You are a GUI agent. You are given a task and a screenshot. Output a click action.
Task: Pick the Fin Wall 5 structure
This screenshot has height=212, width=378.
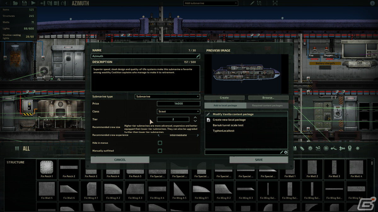pos(47,191)
